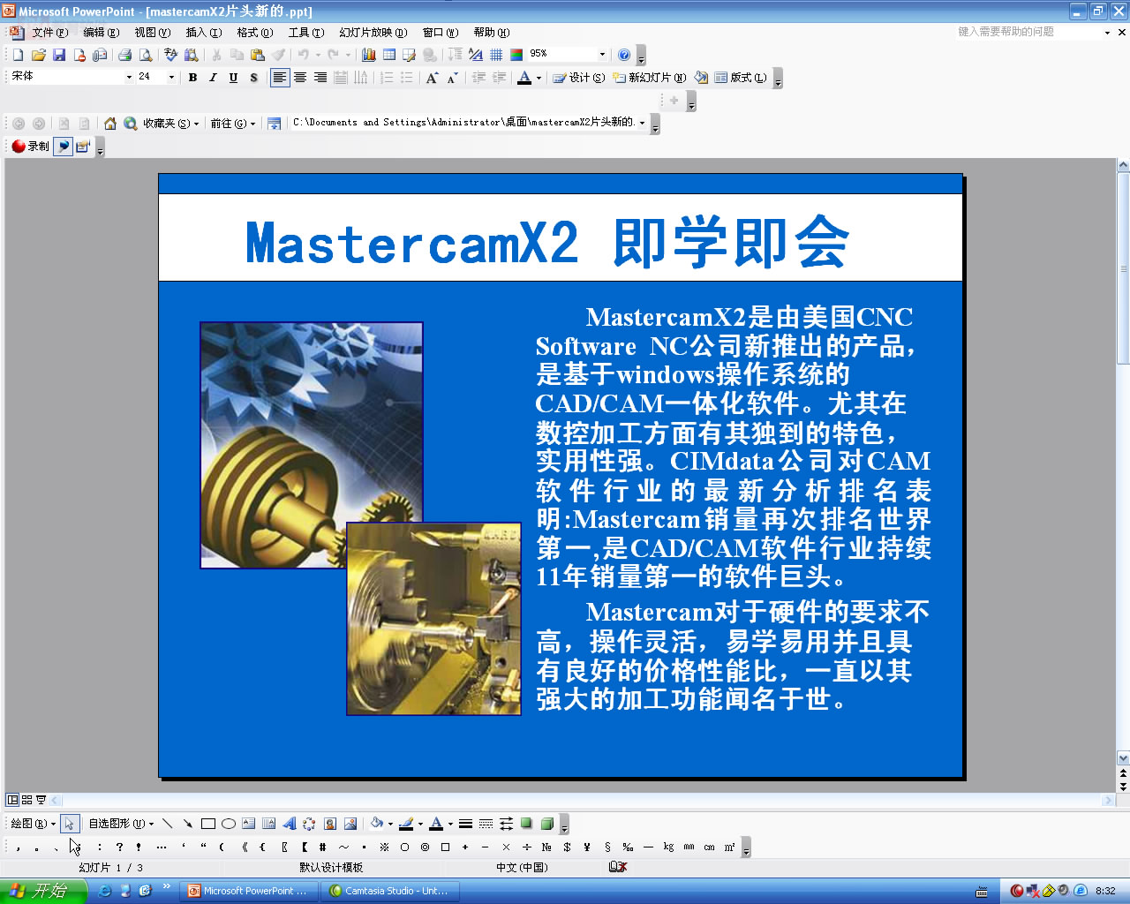Image resolution: width=1130 pixels, height=904 pixels.
Task: Open print preview from the standard toolbar
Action: 146,55
